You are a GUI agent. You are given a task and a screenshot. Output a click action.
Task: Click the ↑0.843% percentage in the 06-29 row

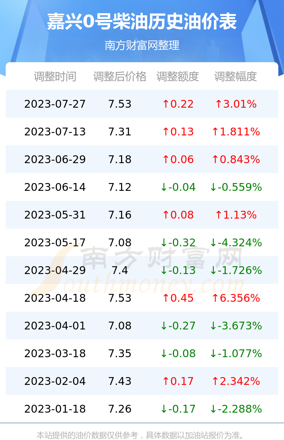pyautogui.click(x=236, y=160)
